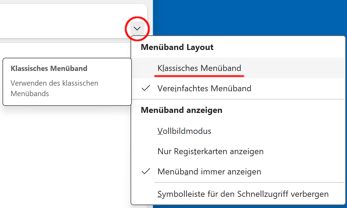Enable Menüband immer anzeigen option
Screen dimensions: 347x208
(x=209, y=172)
